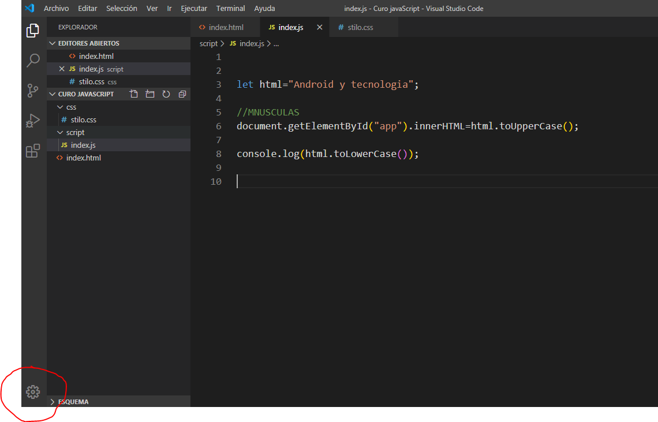Click the VS Code logo icon
Image resolution: width=658 pixels, height=422 pixels.
point(30,8)
